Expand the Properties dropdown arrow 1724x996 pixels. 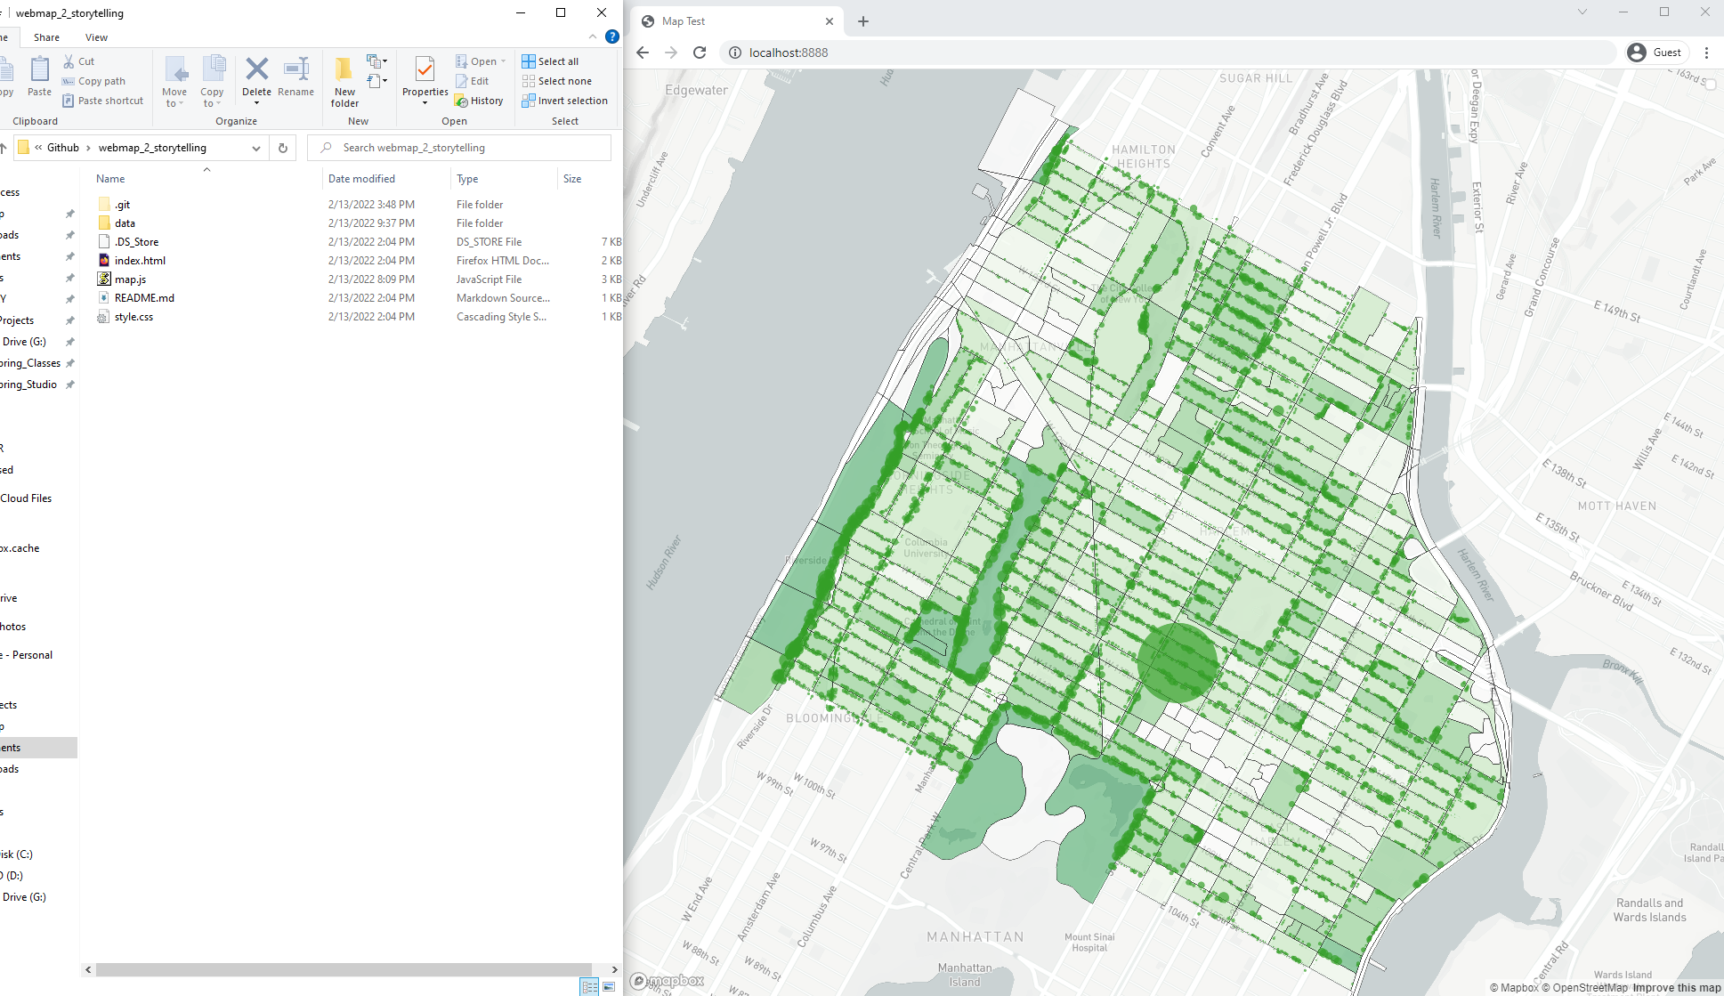tap(425, 103)
